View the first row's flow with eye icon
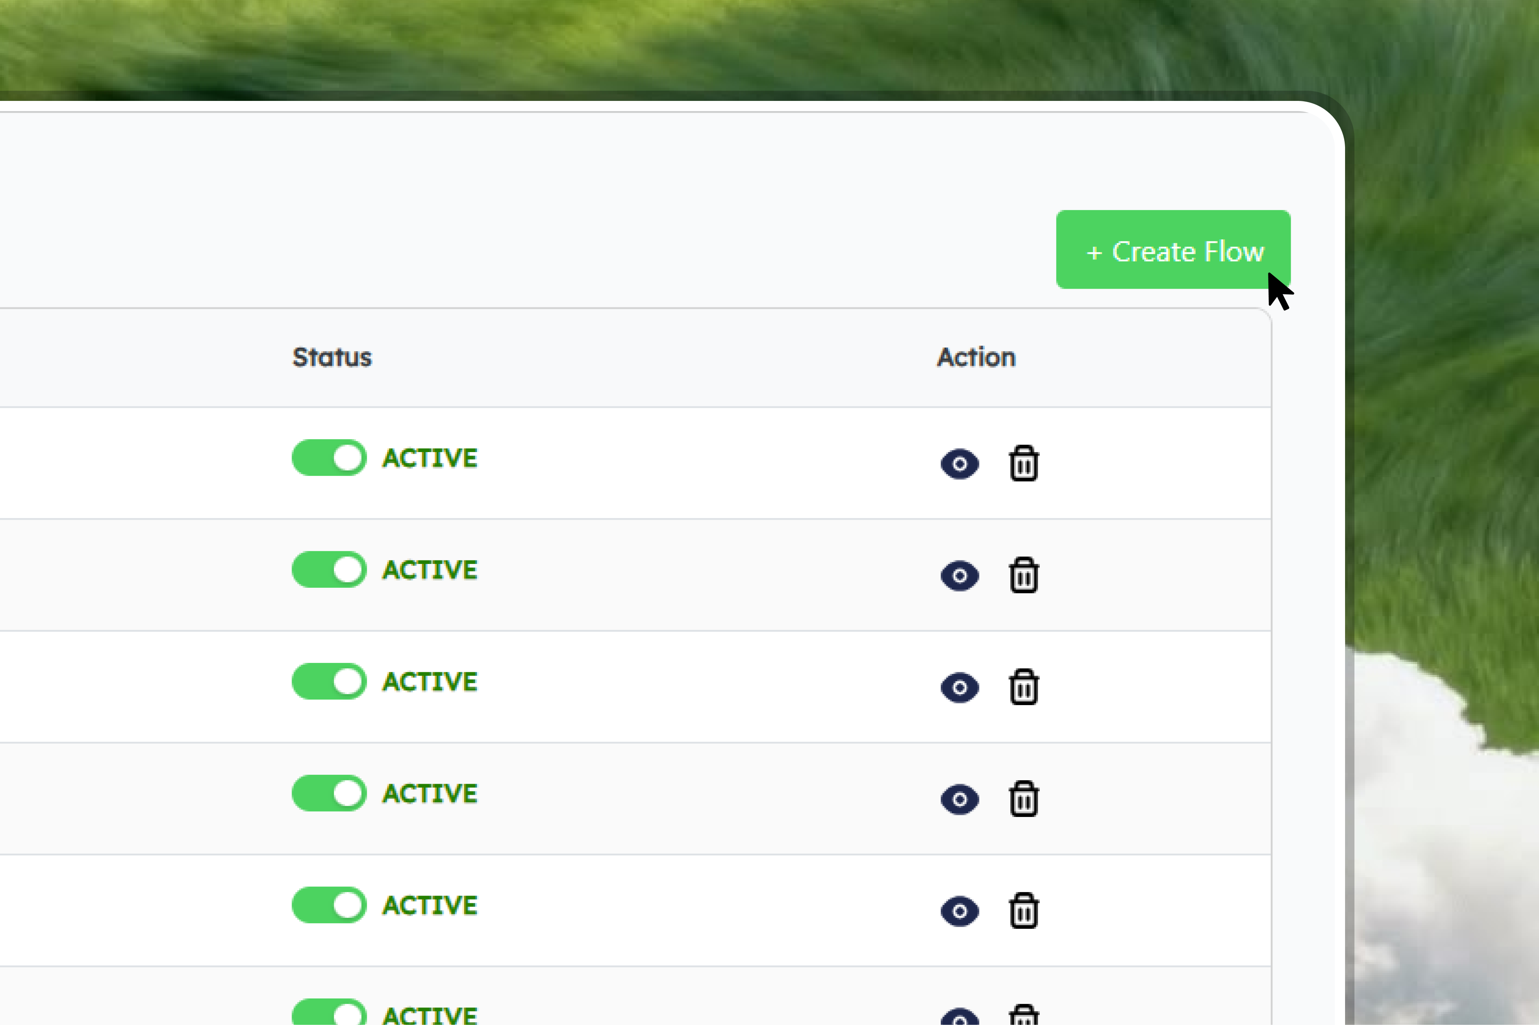The image size is (1539, 1025). point(960,464)
